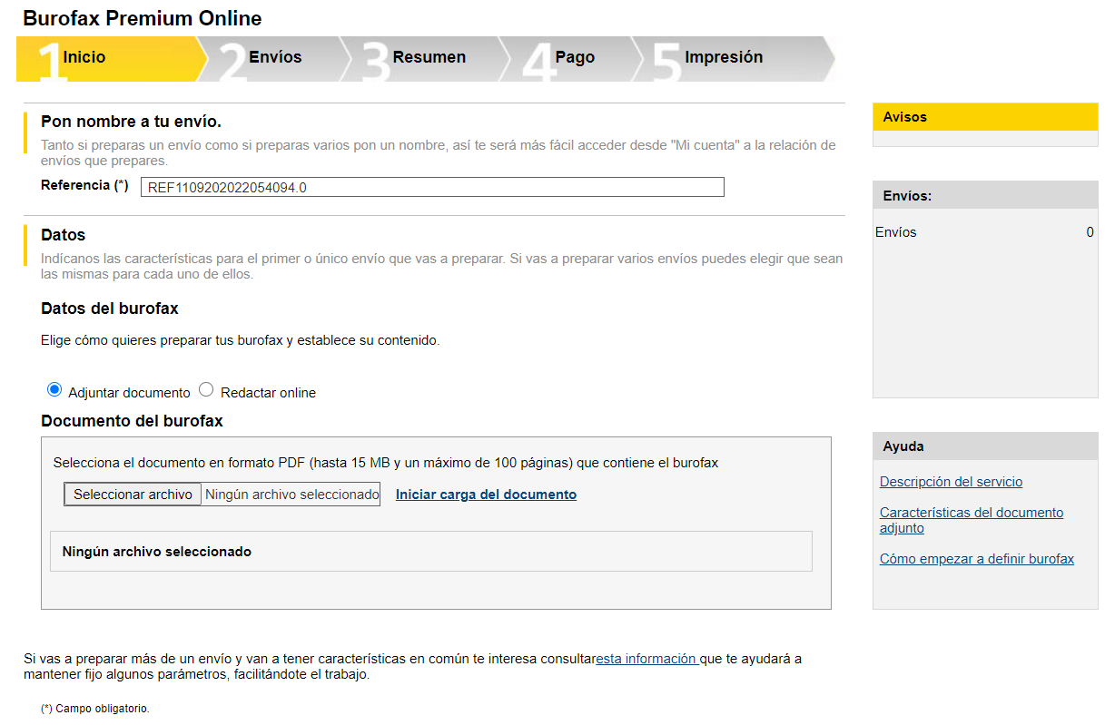The width and height of the screenshot is (1115, 725).
Task: Click the Envíos panel header in the sidebar
Action: tap(985, 195)
